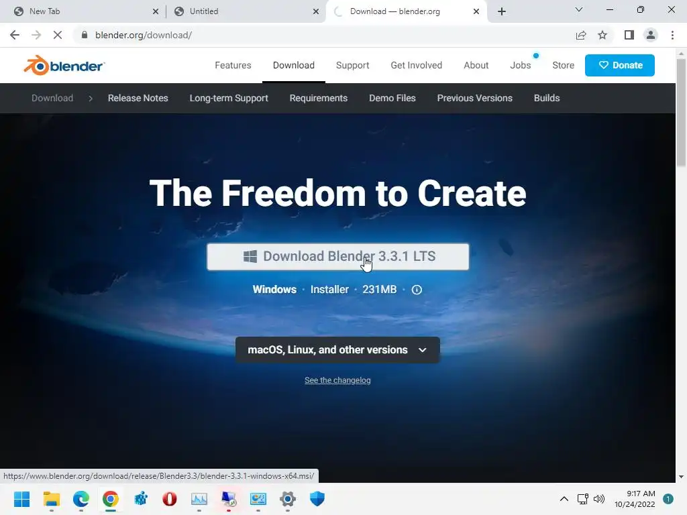Open the Opera browser from the taskbar
Image resolution: width=687 pixels, height=515 pixels.
point(170,499)
